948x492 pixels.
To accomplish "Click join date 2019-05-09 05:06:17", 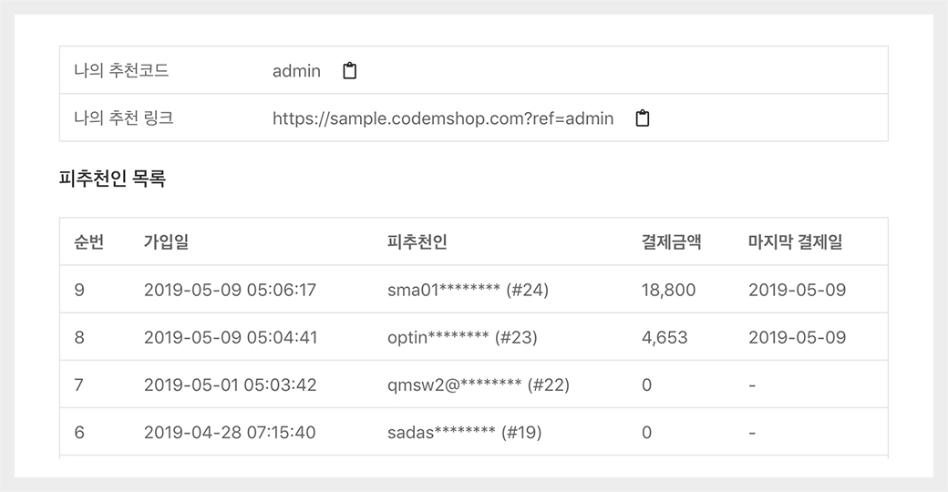I will (230, 290).
